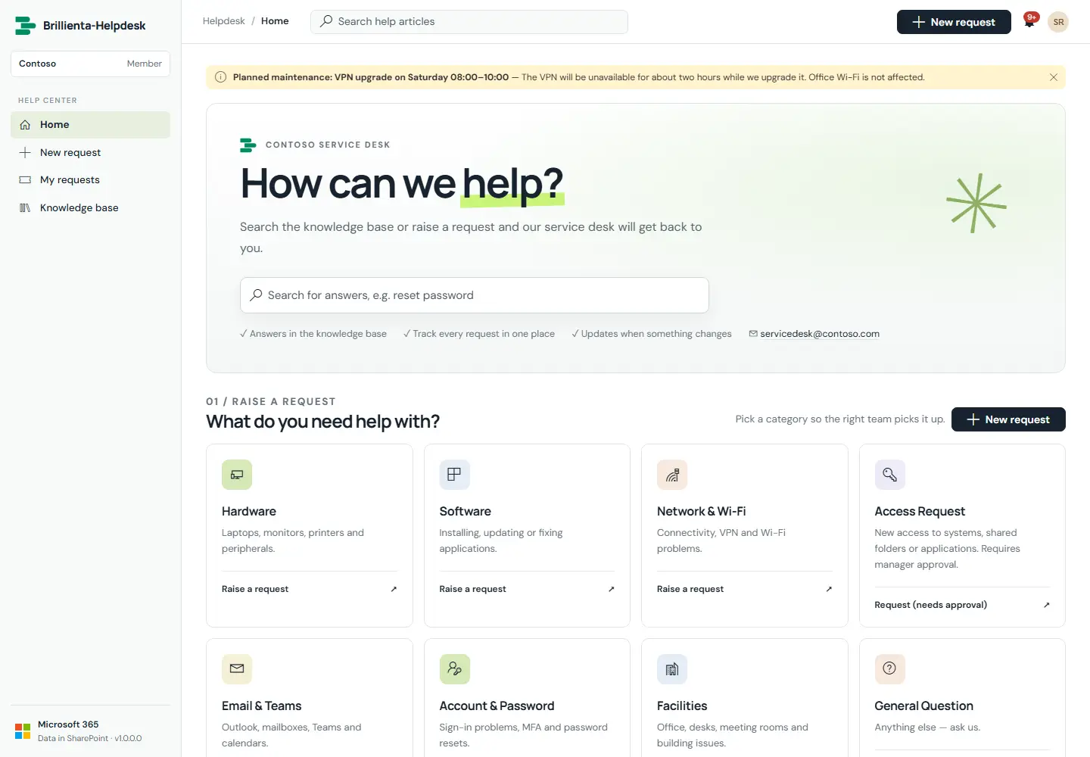Click the Software category icon
This screenshot has height=757, width=1090.
point(454,475)
